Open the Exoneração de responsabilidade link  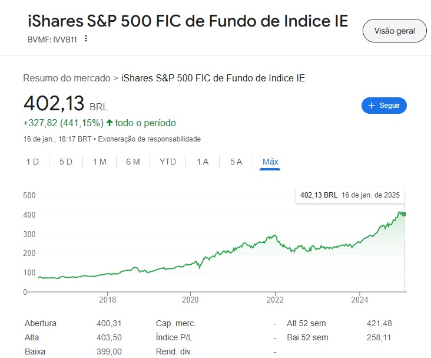pos(149,139)
